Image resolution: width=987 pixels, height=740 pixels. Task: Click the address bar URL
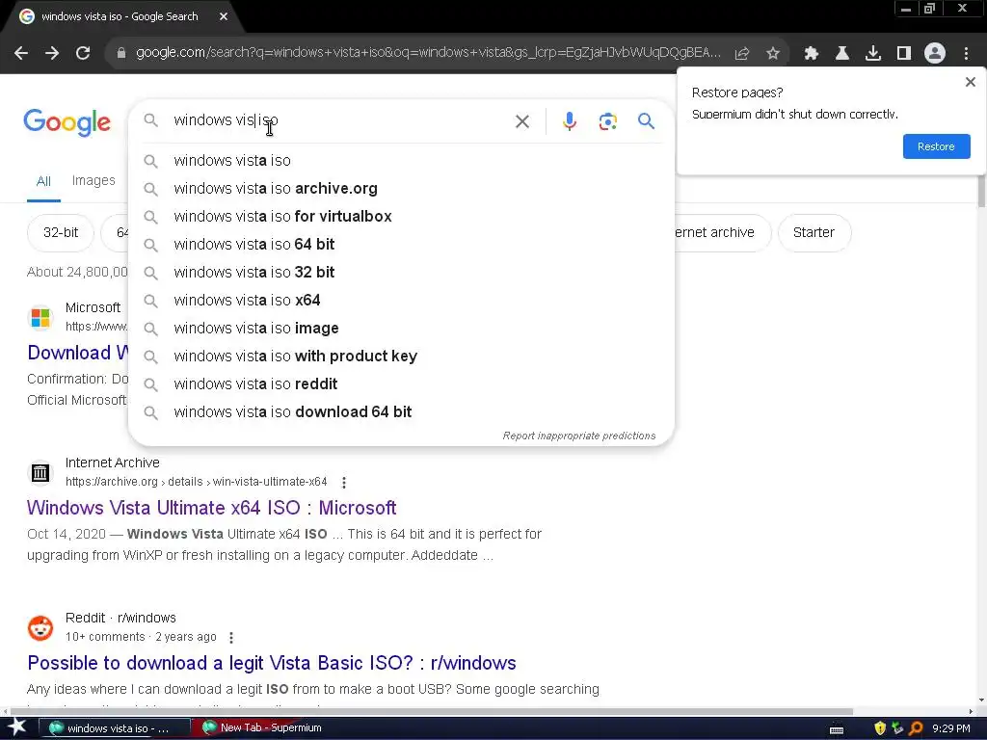428,53
